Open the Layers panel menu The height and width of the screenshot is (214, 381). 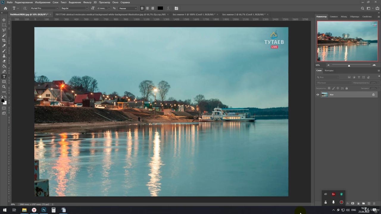coord(379,70)
